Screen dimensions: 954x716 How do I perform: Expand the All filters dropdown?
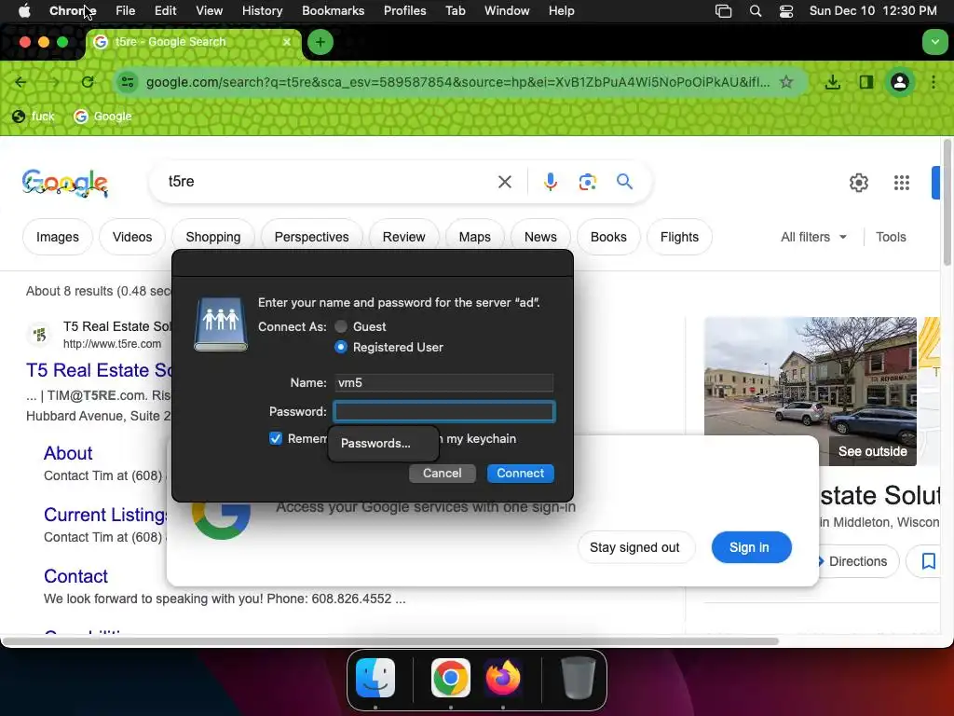(813, 237)
